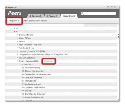The image size is (125, 107).
Task: Select 01 - Intro.mp3
Action: 61,64
